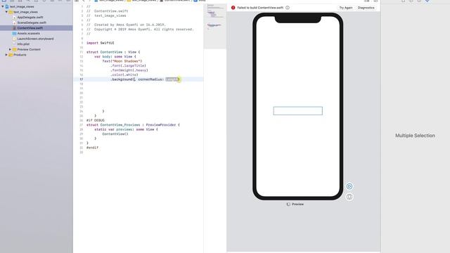Click the #if DEBUG line
This screenshot has height=253, width=450.
(96, 120)
